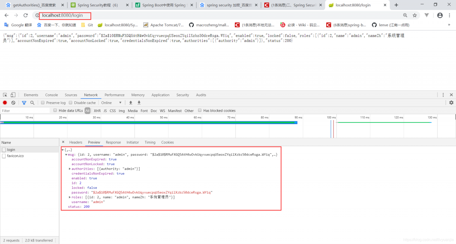The image size is (456, 244).
Task: Toggle the device toolbar icon
Action: click(13, 95)
